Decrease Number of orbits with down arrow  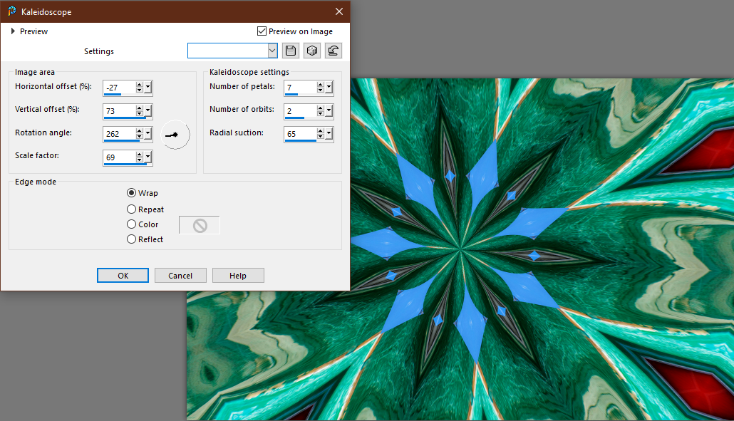point(321,114)
